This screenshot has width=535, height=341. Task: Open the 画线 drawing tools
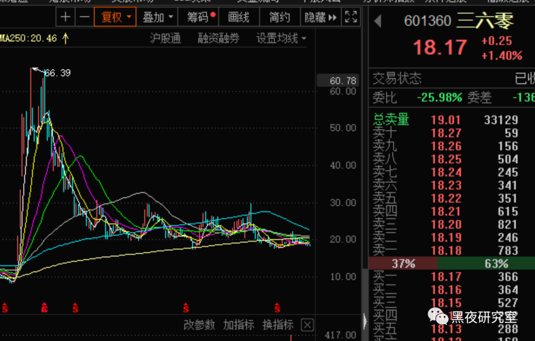238,17
